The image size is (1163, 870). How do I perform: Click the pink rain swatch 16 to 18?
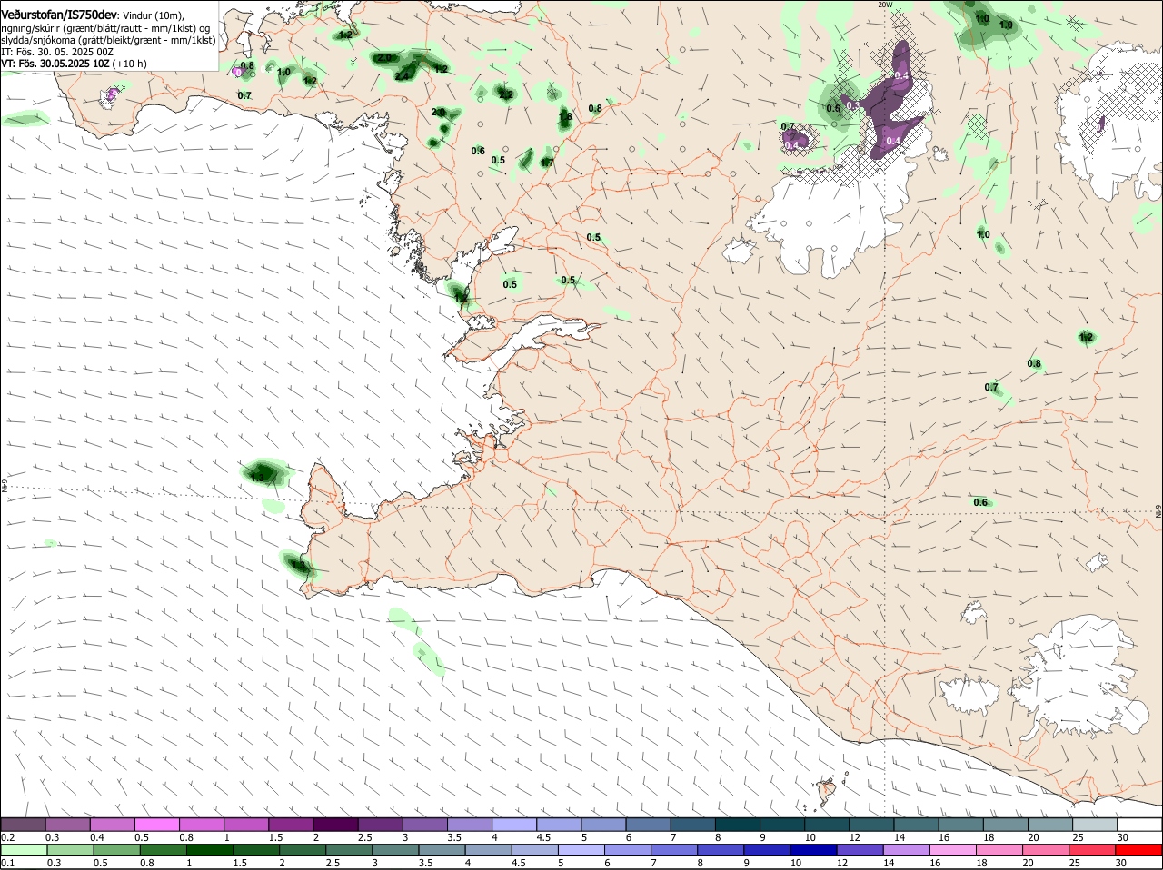click(951, 849)
